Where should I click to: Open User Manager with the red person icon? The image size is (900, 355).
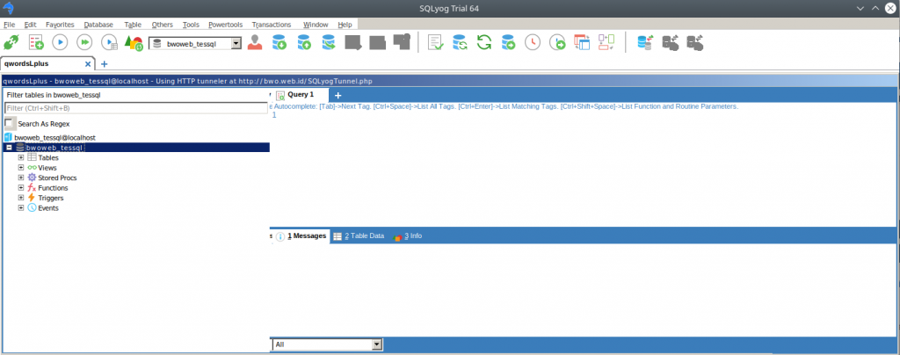pyautogui.click(x=256, y=42)
